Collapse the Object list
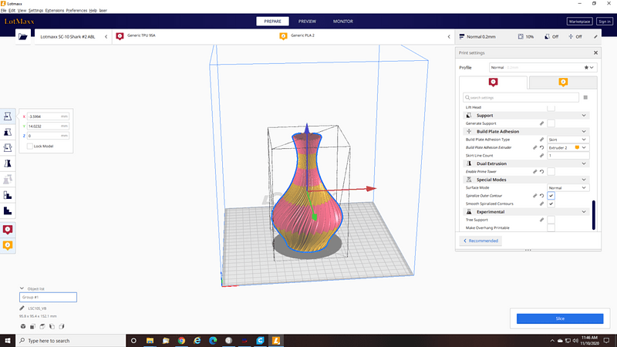The image size is (617, 347). (x=22, y=288)
